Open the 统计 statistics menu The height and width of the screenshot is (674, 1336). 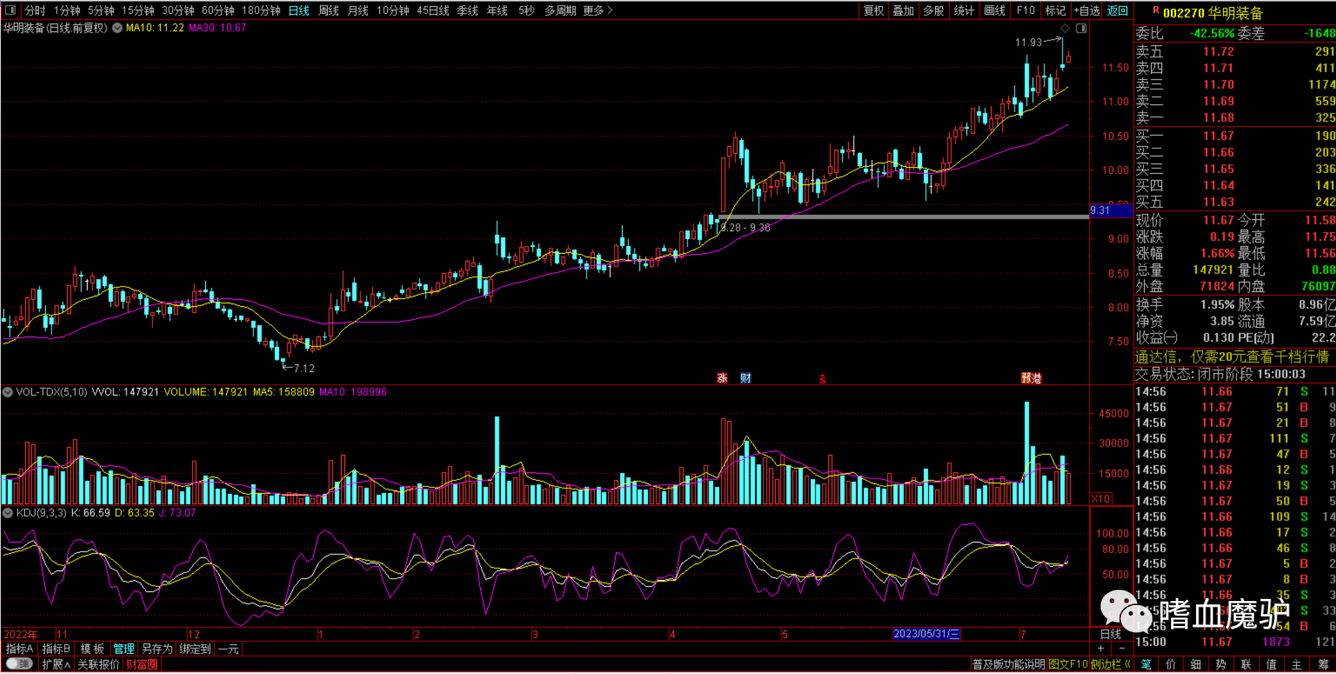[964, 10]
